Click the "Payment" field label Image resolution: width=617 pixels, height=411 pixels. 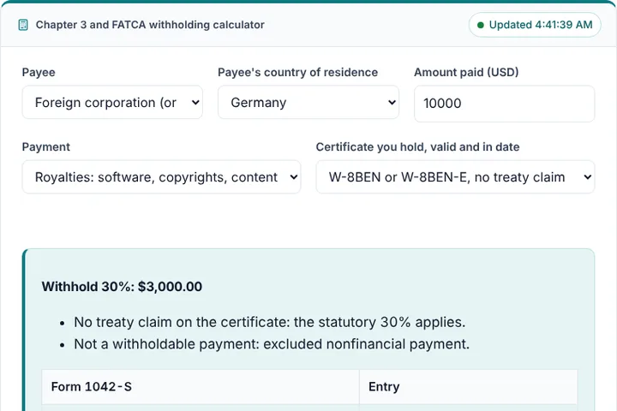pos(46,146)
